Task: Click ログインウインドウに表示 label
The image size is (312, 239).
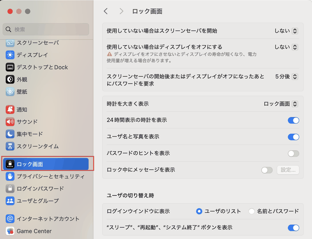Action: (138, 211)
